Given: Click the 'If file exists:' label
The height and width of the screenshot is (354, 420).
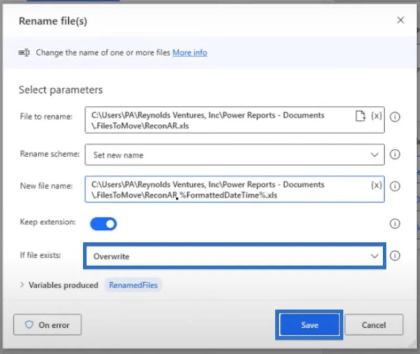Looking at the screenshot, I should [40, 255].
